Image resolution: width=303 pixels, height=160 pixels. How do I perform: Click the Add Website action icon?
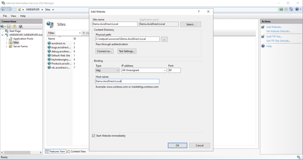(263, 27)
